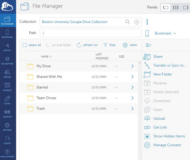Image resolution: width=190 pixels, height=160 pixels.
Task: Click Delete Selected action
Action: pos(161,92)
